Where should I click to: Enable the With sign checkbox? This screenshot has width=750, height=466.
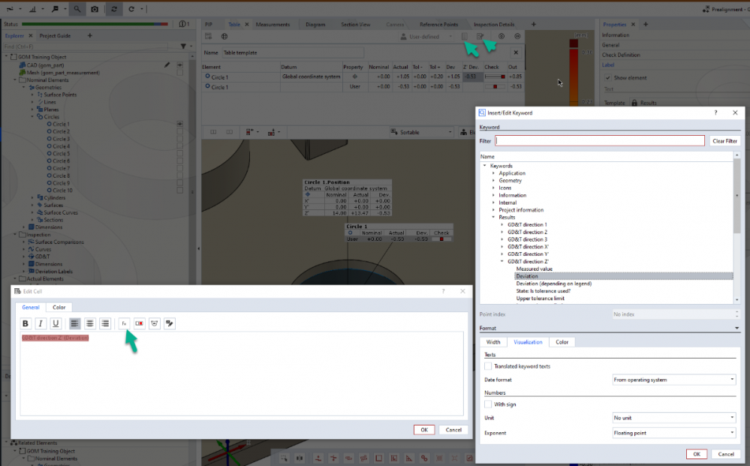point(488,404)
